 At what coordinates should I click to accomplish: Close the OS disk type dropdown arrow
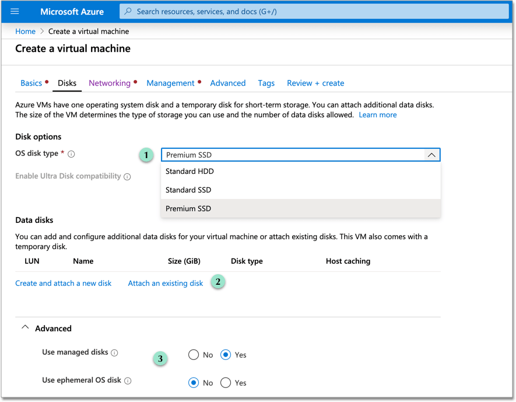(431, 155)
